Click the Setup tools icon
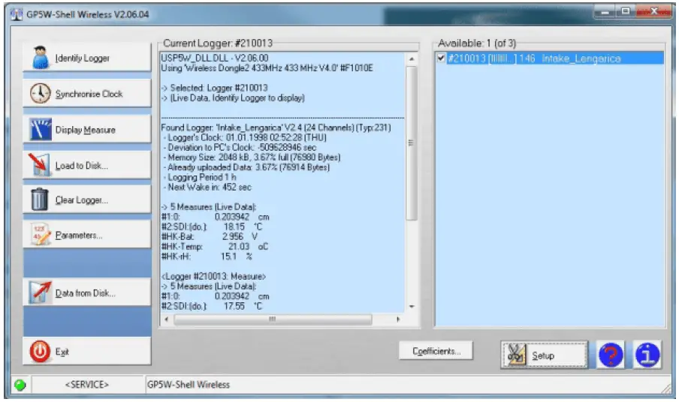 (516, 355)
